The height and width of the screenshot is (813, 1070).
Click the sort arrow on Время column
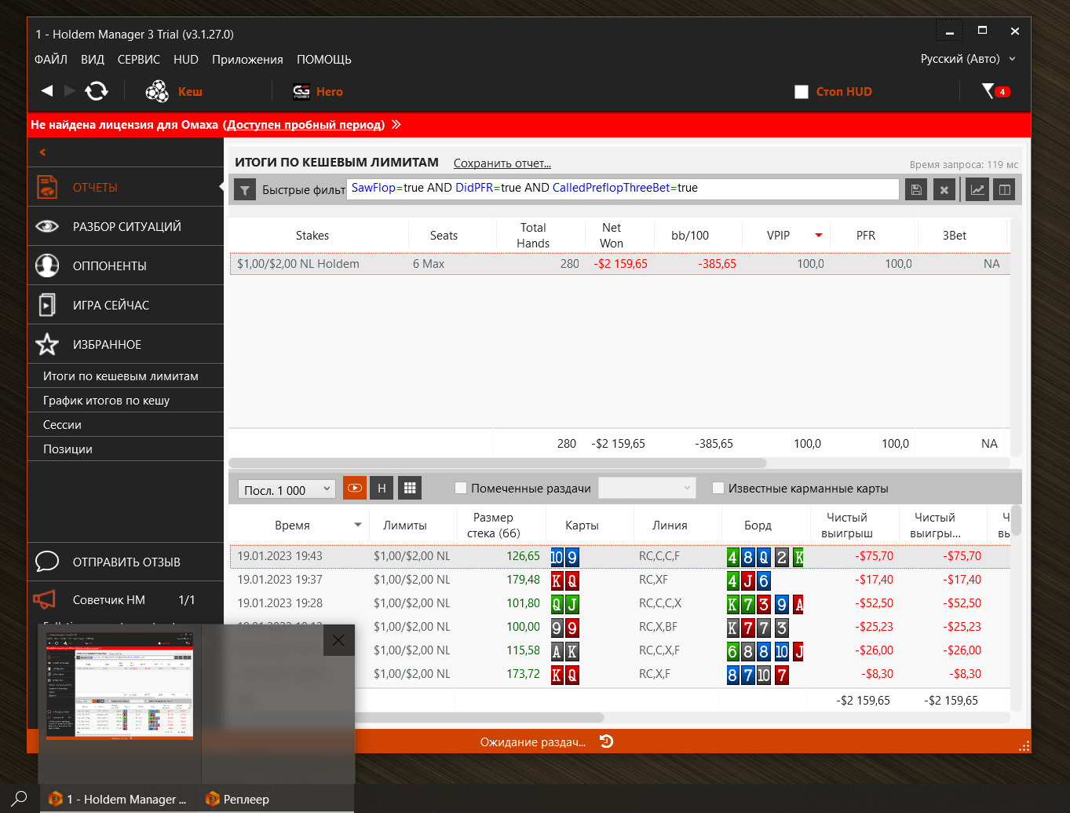[x=358, y=525]
